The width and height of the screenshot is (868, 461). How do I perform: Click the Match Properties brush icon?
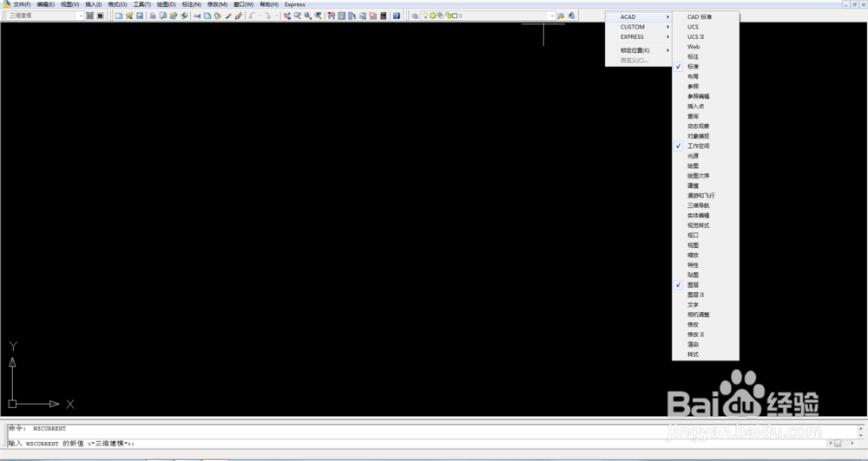click(x=228, y=16)
